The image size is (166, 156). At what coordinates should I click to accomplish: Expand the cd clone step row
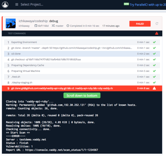point(82,54)
